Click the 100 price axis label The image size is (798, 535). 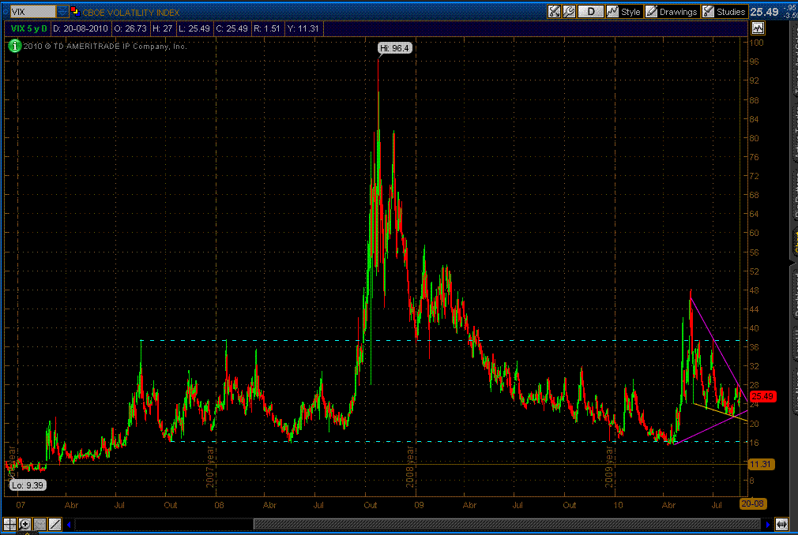pos(756,43)
